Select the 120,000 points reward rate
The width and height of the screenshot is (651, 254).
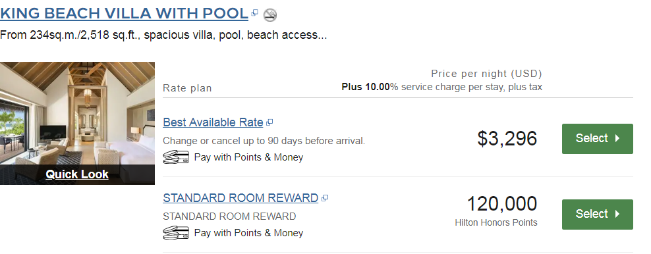click(x=598, y=215)
